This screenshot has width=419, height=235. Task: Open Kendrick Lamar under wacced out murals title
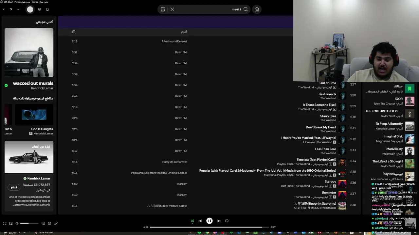coord(42,88)
